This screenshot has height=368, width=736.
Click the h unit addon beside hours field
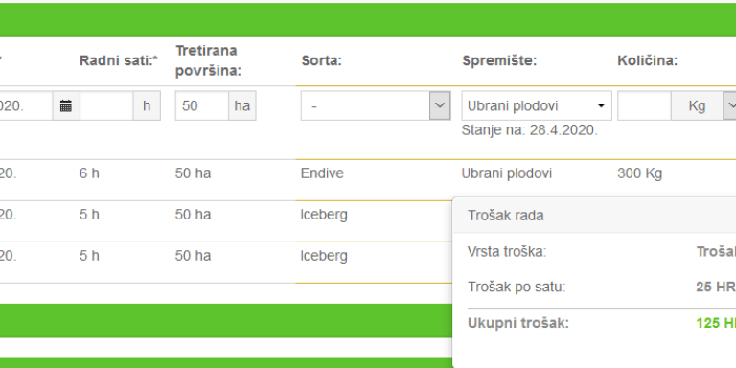(x=147, y=105)
